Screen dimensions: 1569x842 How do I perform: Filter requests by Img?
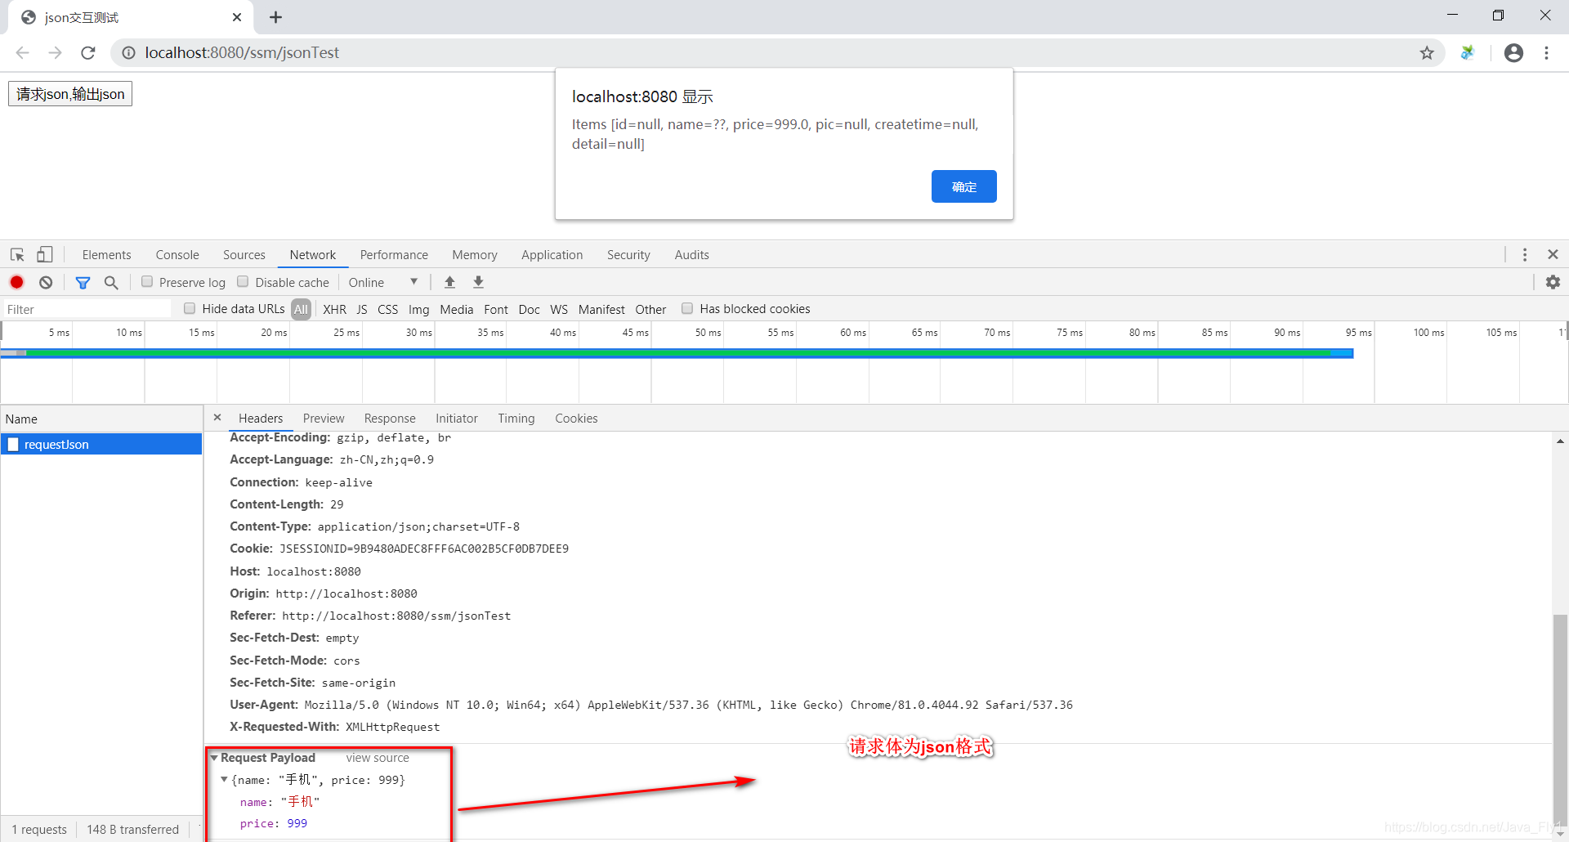tap(418, 309)
